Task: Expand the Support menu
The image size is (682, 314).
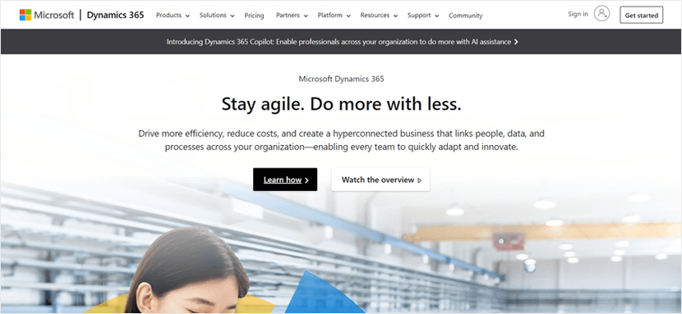Action: pos(423,16)
